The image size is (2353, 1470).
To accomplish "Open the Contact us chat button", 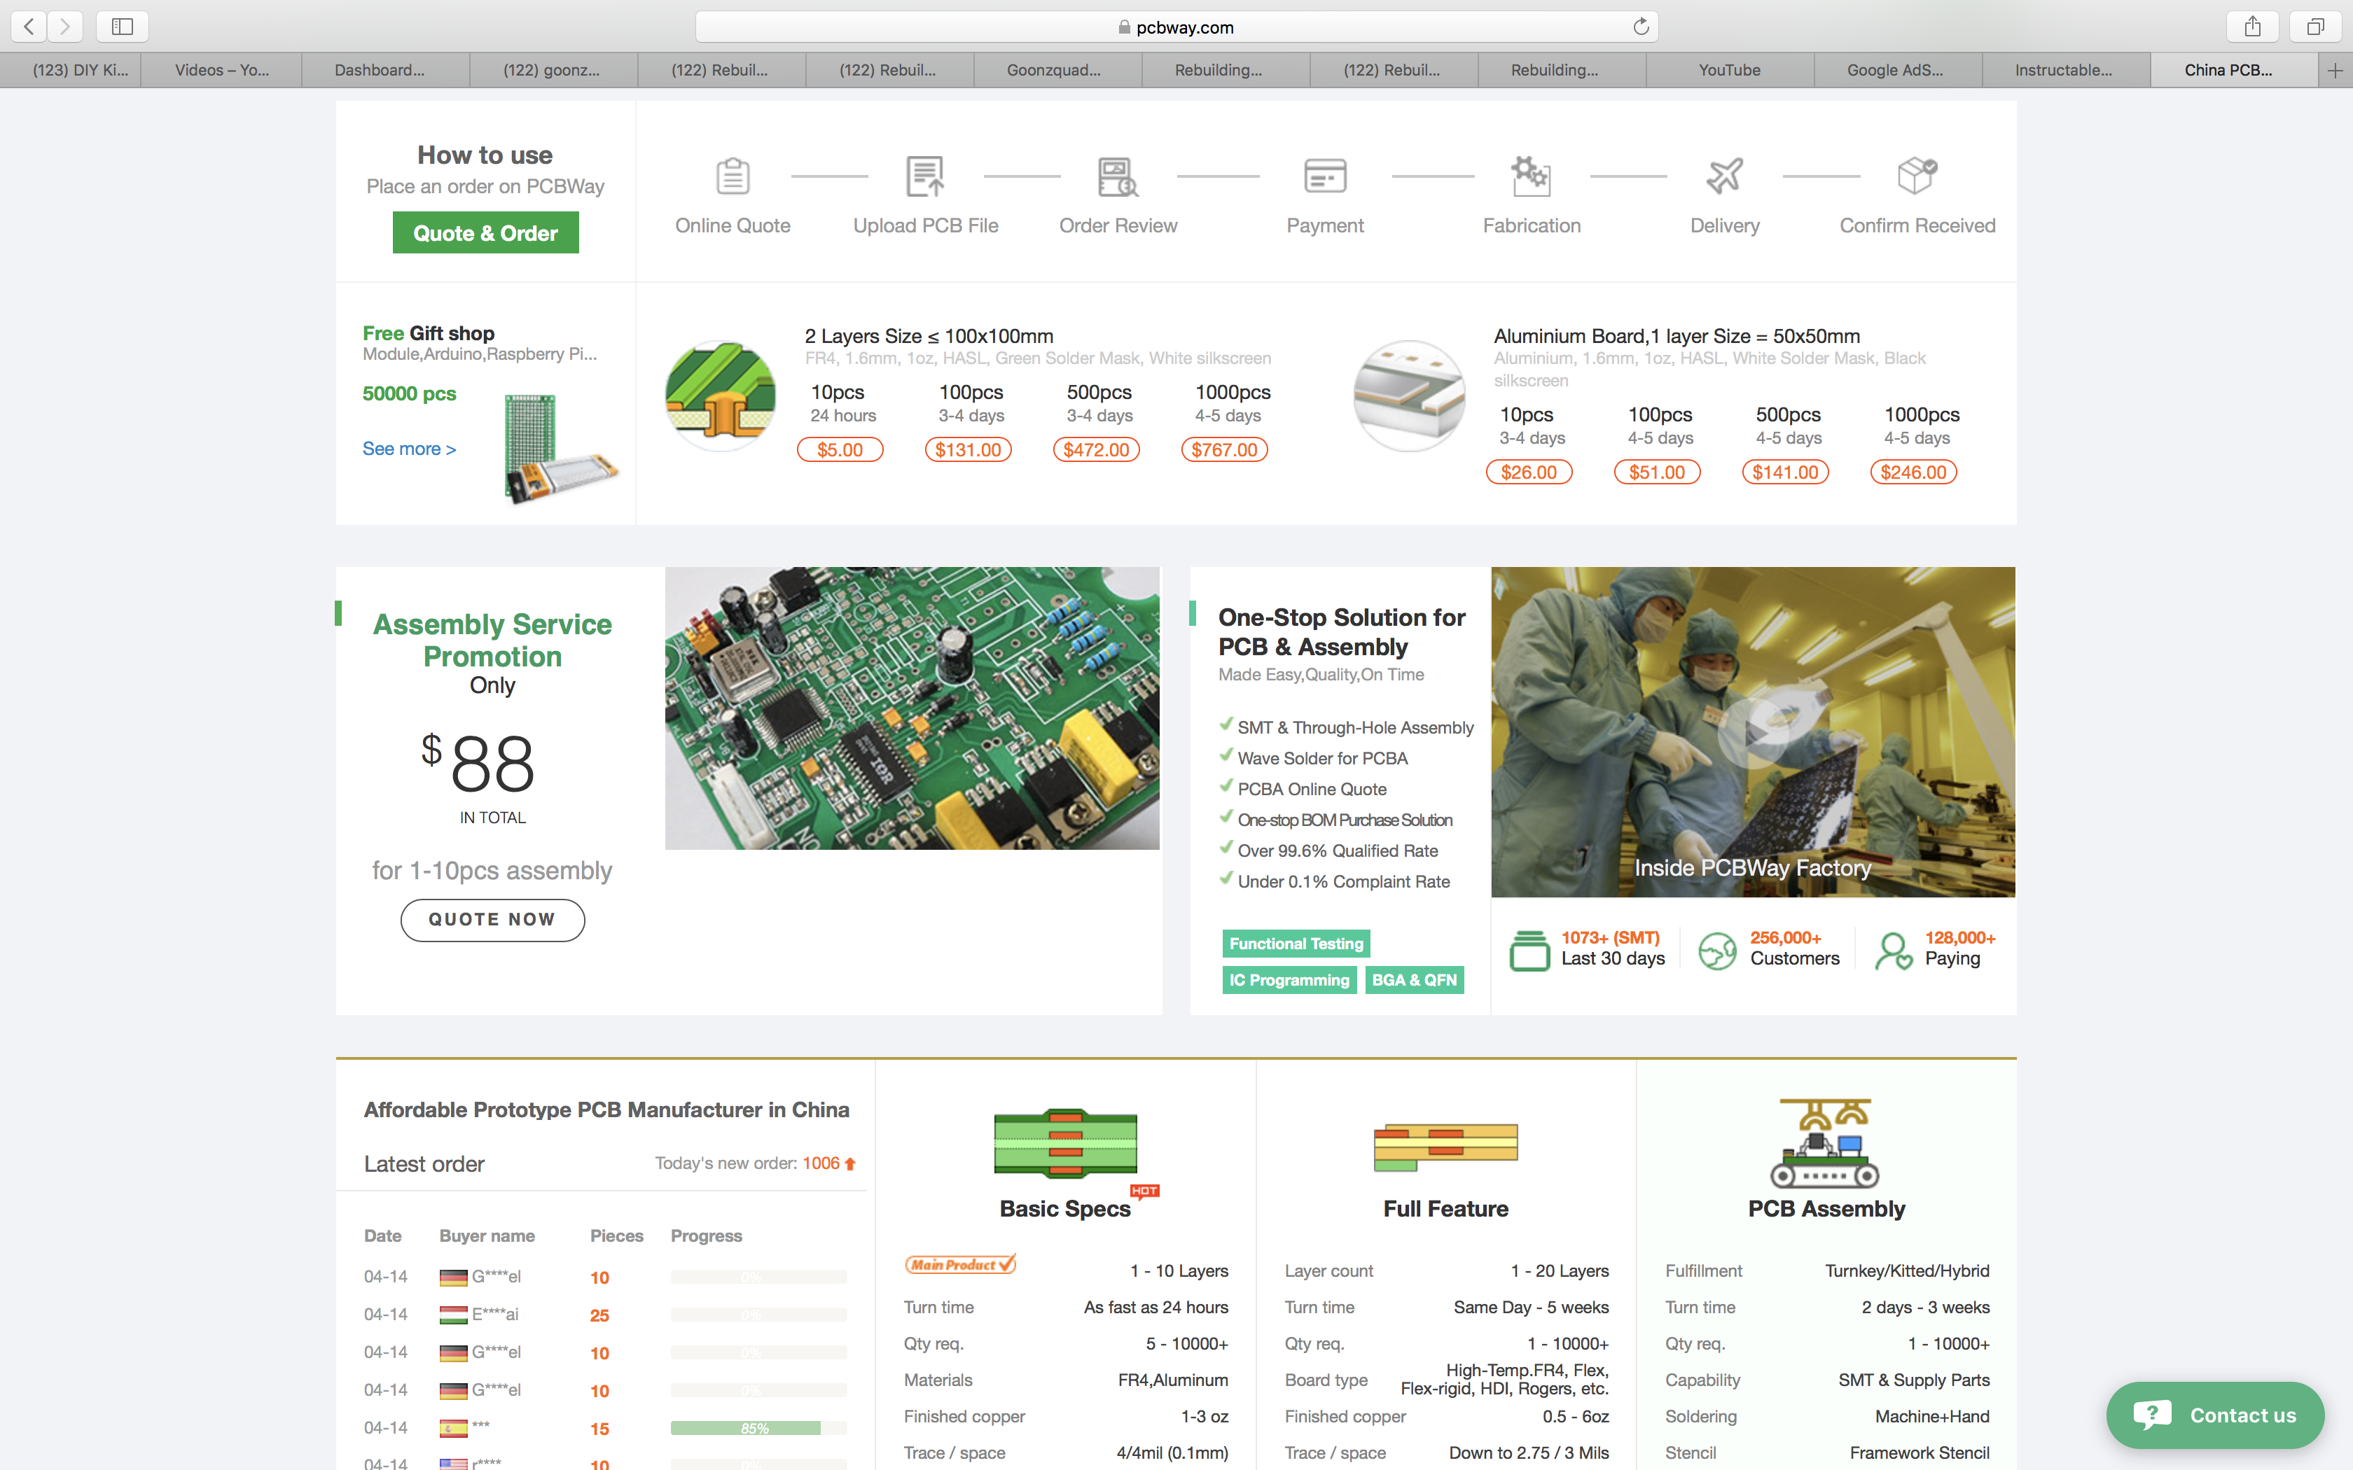I will 2214,1415.
